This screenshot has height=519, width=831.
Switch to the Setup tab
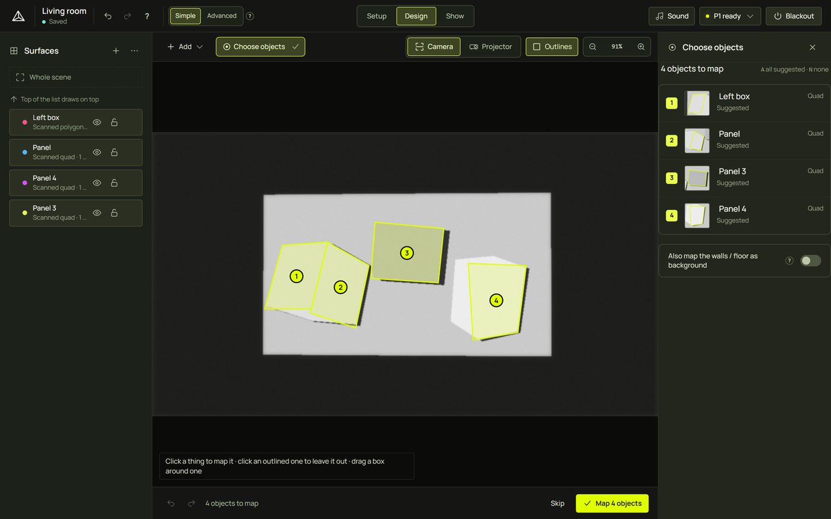[376, 16]
